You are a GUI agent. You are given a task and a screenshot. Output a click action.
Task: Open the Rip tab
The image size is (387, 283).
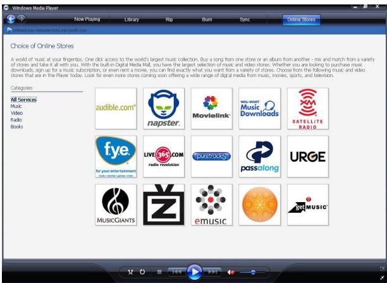point(169,20)
